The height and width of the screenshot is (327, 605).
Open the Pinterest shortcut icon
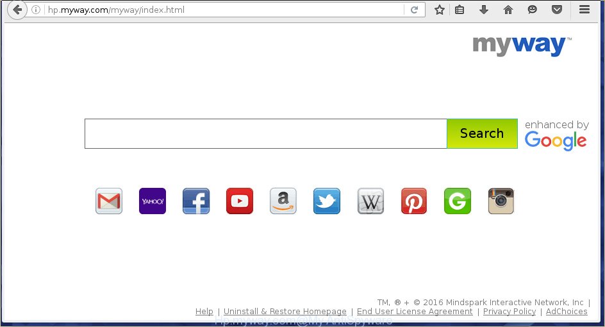414,201
